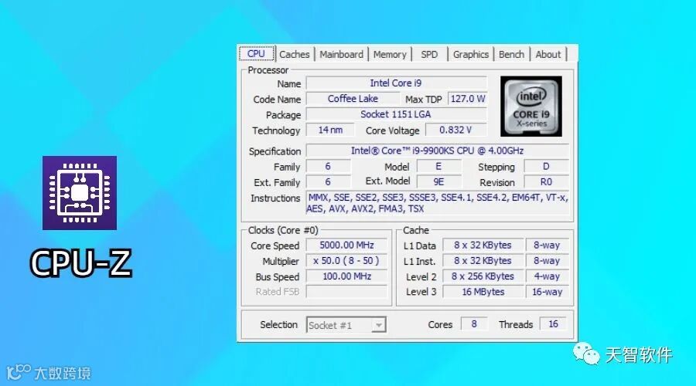This screenshot has width=696, height=386.
Task: Click the greyed-out Rated FSB label
Action: pos(278,292)
